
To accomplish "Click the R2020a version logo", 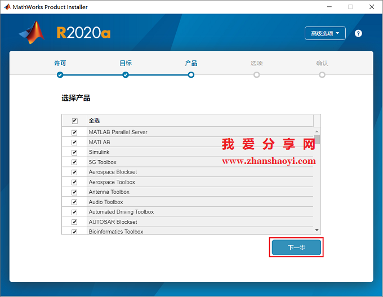I will (83, 33).
